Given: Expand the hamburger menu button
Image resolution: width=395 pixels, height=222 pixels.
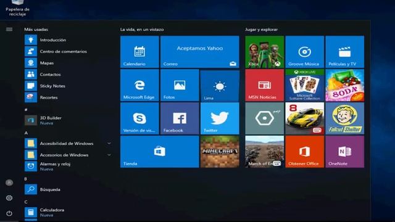Looking at the screenshot, I should (9, 30).
